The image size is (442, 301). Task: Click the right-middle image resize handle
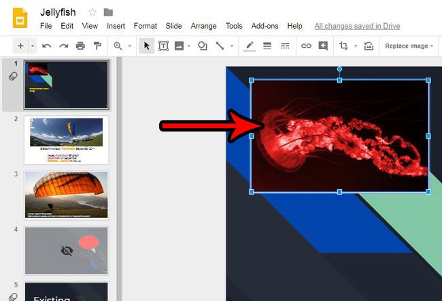428,136
